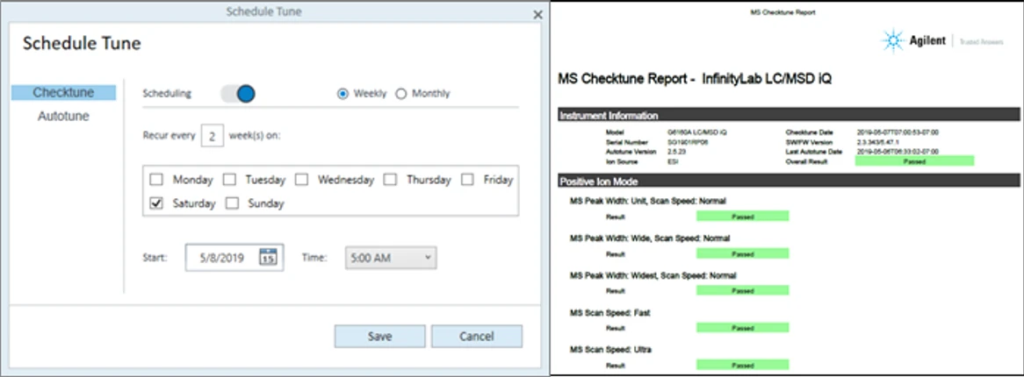Open the calendar picker for Start date
The image size is (1024, 377).
[x=268, y=257]
